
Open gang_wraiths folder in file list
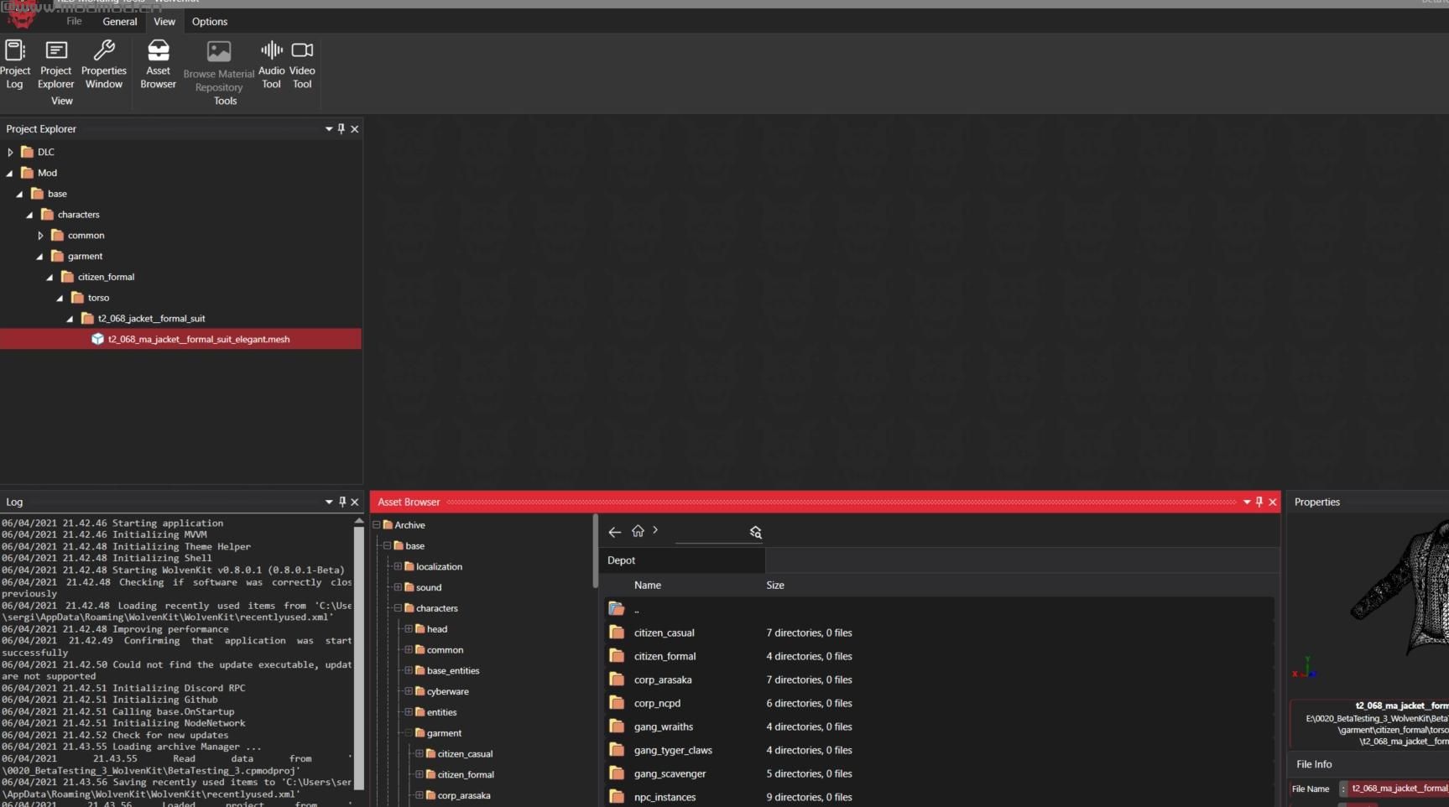click(x=664, y=726)
